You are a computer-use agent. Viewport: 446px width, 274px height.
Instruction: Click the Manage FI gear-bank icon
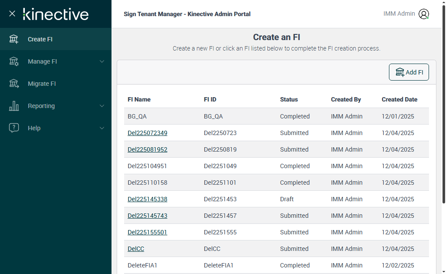coord(14,61)
